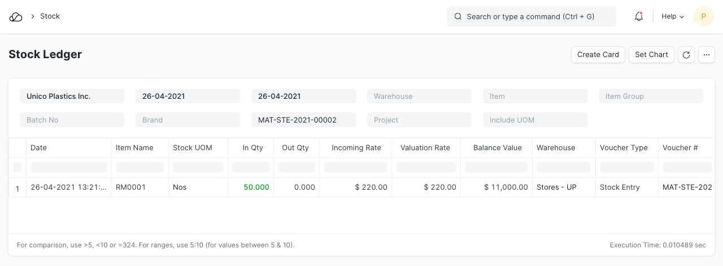Select the RM0001 item cell
The width and height of the screenshot is (723, 266).
[130, 187]
